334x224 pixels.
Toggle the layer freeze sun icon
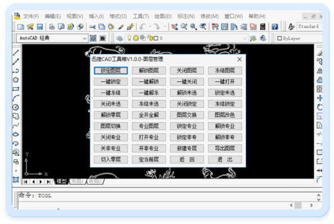pyautogui.click(x=136, y=38)
